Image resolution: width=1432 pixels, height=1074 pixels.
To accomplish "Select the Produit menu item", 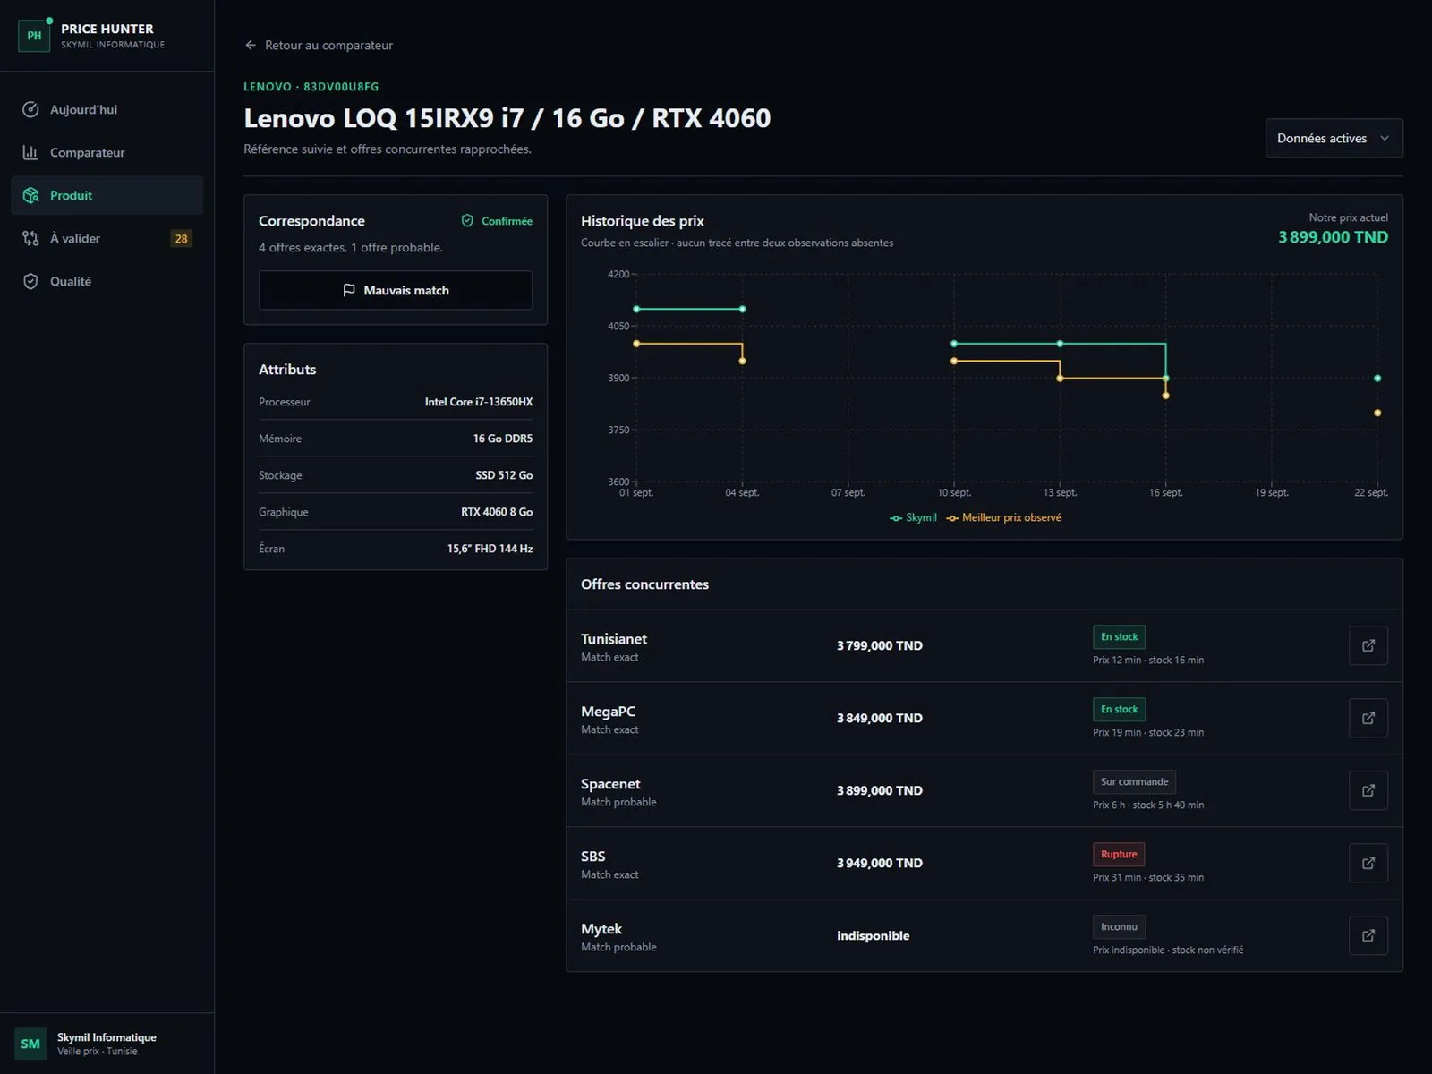I will (107, 195).
